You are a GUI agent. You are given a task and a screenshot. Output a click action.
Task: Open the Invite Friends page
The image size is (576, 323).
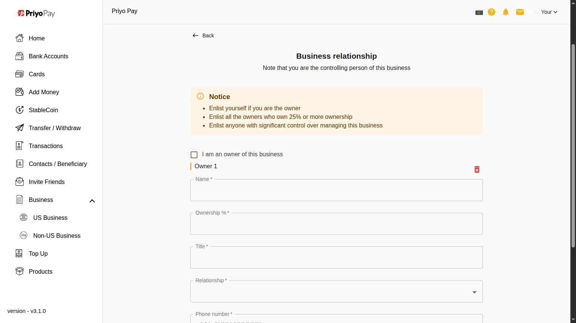click(x=46, y=182)
